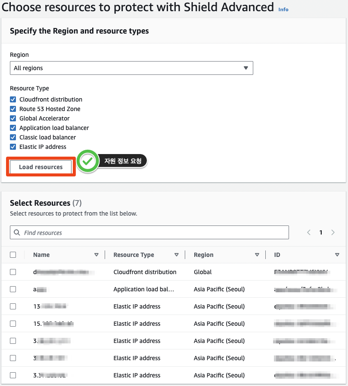Sort by ID column arrow
This screenshot has height=386, width=348.
pos(337,255)
